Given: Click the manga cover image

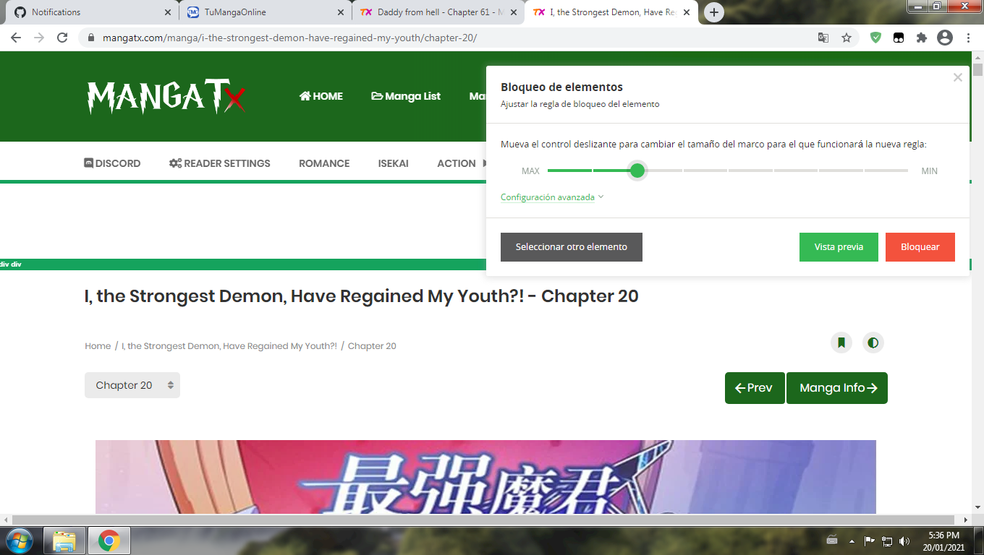Looking at the screenshot, I should point(485,477).
